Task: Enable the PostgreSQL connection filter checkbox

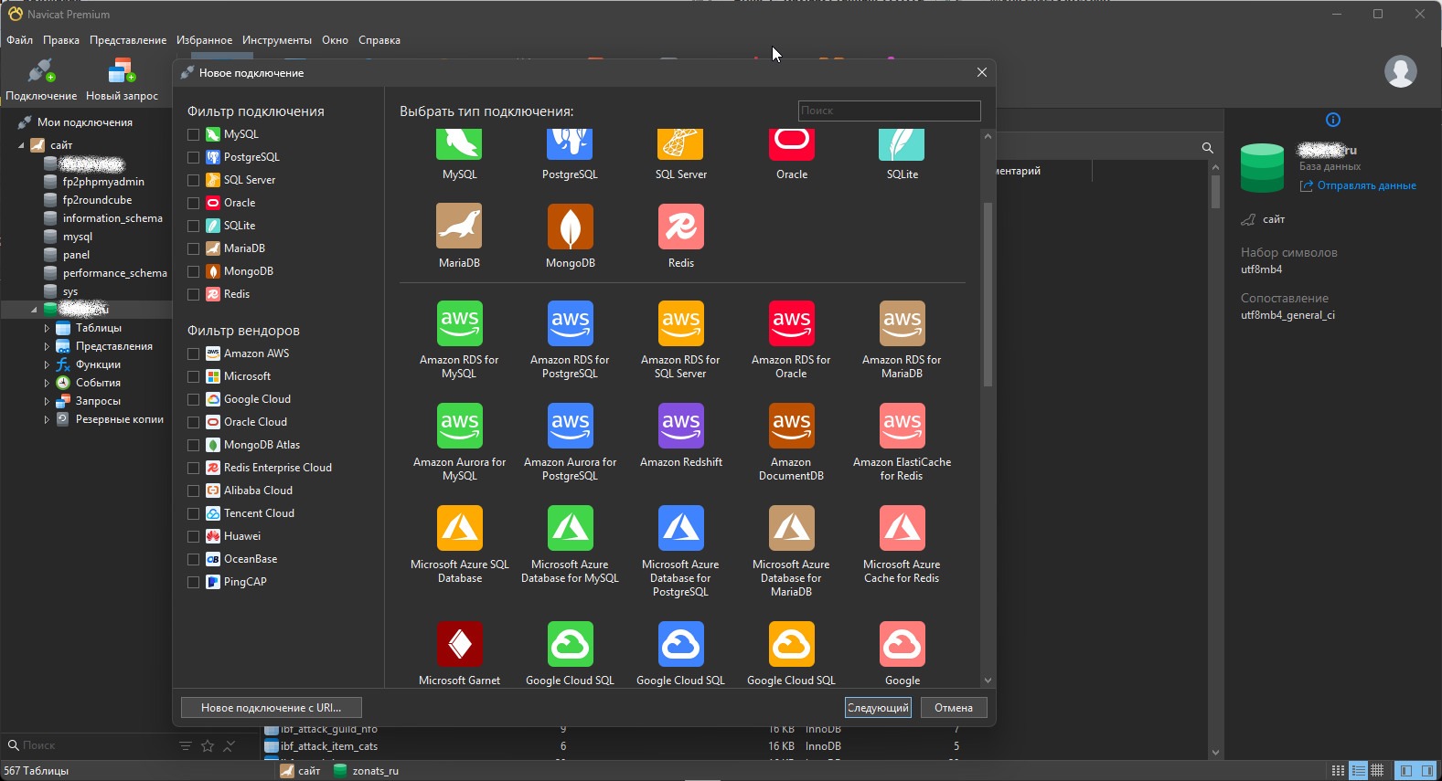Action: tap(193, 157)
